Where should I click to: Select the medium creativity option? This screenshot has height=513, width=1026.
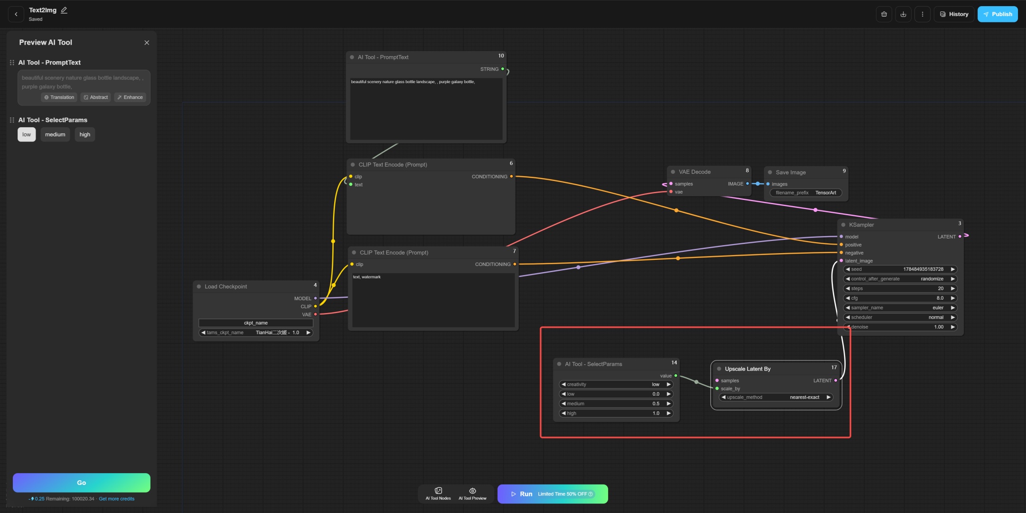55,134
